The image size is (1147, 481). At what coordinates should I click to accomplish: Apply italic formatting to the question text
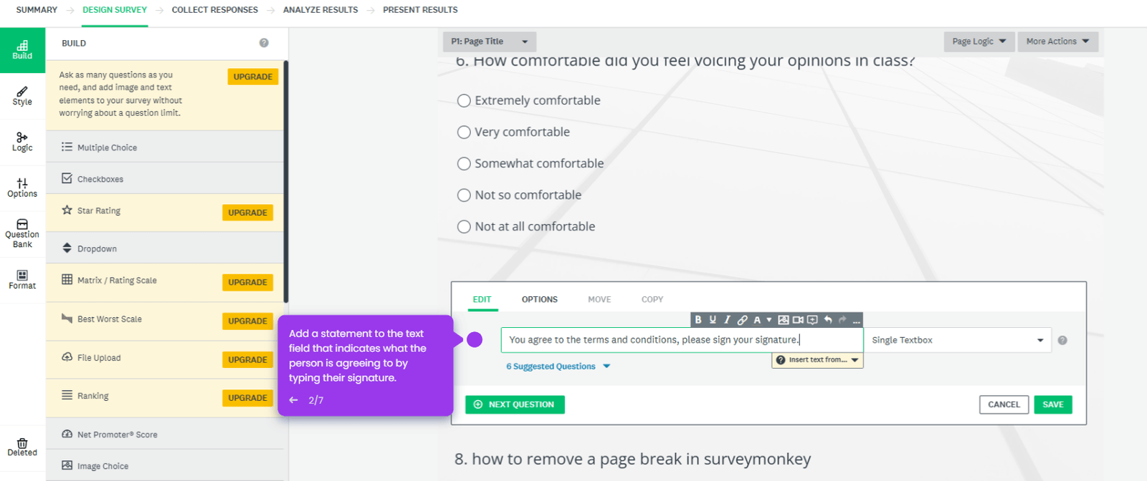(728, 320)
